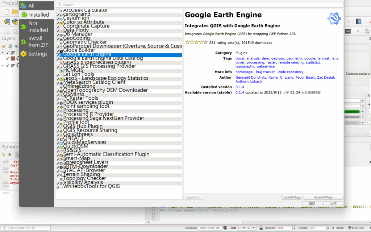Click the run script play icon
The width and height of the screenshot is (371, 232).
10,154
